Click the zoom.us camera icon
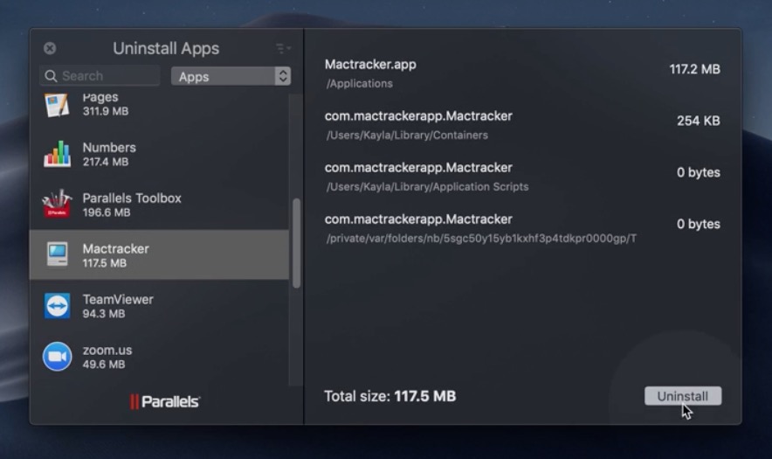The image size is (772, 459). click(57, 357)
